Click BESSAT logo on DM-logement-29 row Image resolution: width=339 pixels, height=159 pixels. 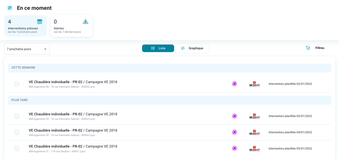[254, 116]
